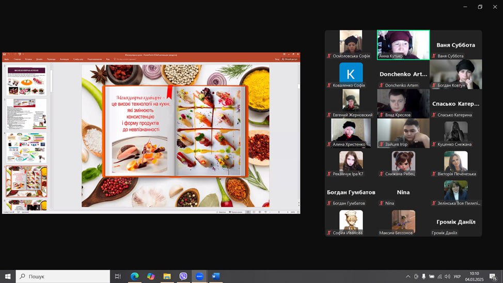
Task: Open the PowerPoint Файл menu
Action: point(7,59)
